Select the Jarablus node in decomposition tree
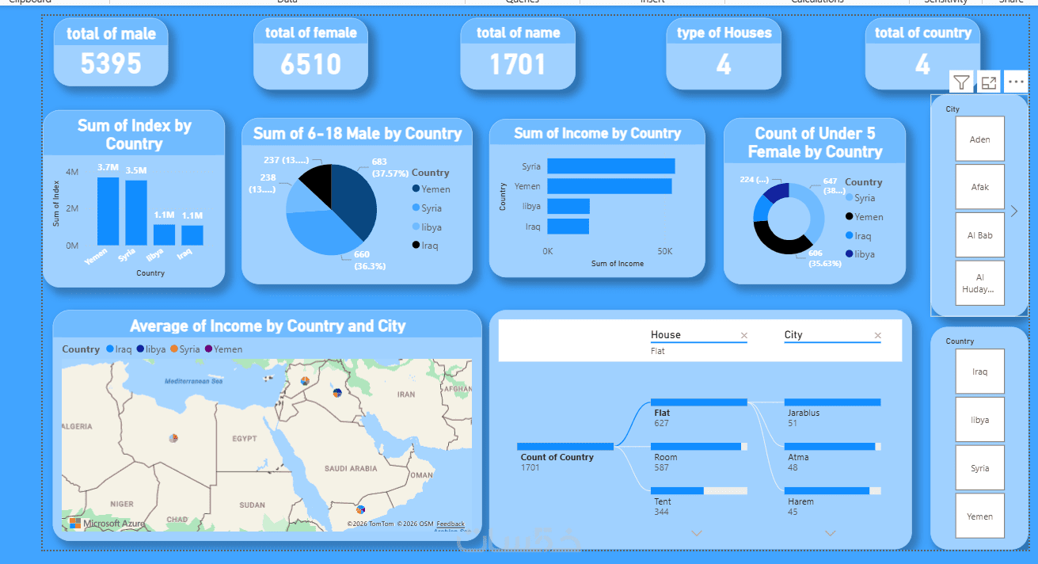Screen dimensions: 1038x564 tap(832, 413)
